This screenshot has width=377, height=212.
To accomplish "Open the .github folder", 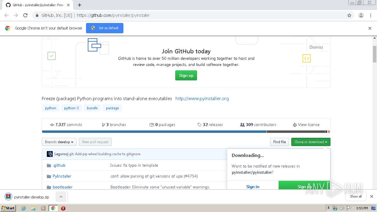I will click(59, 165).
